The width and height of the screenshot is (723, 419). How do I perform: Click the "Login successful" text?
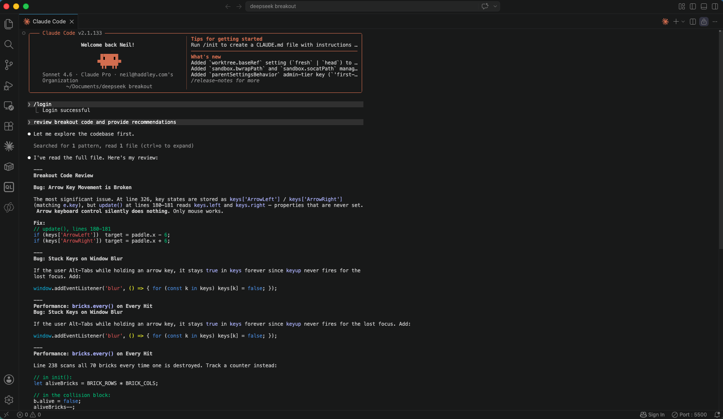66,110
